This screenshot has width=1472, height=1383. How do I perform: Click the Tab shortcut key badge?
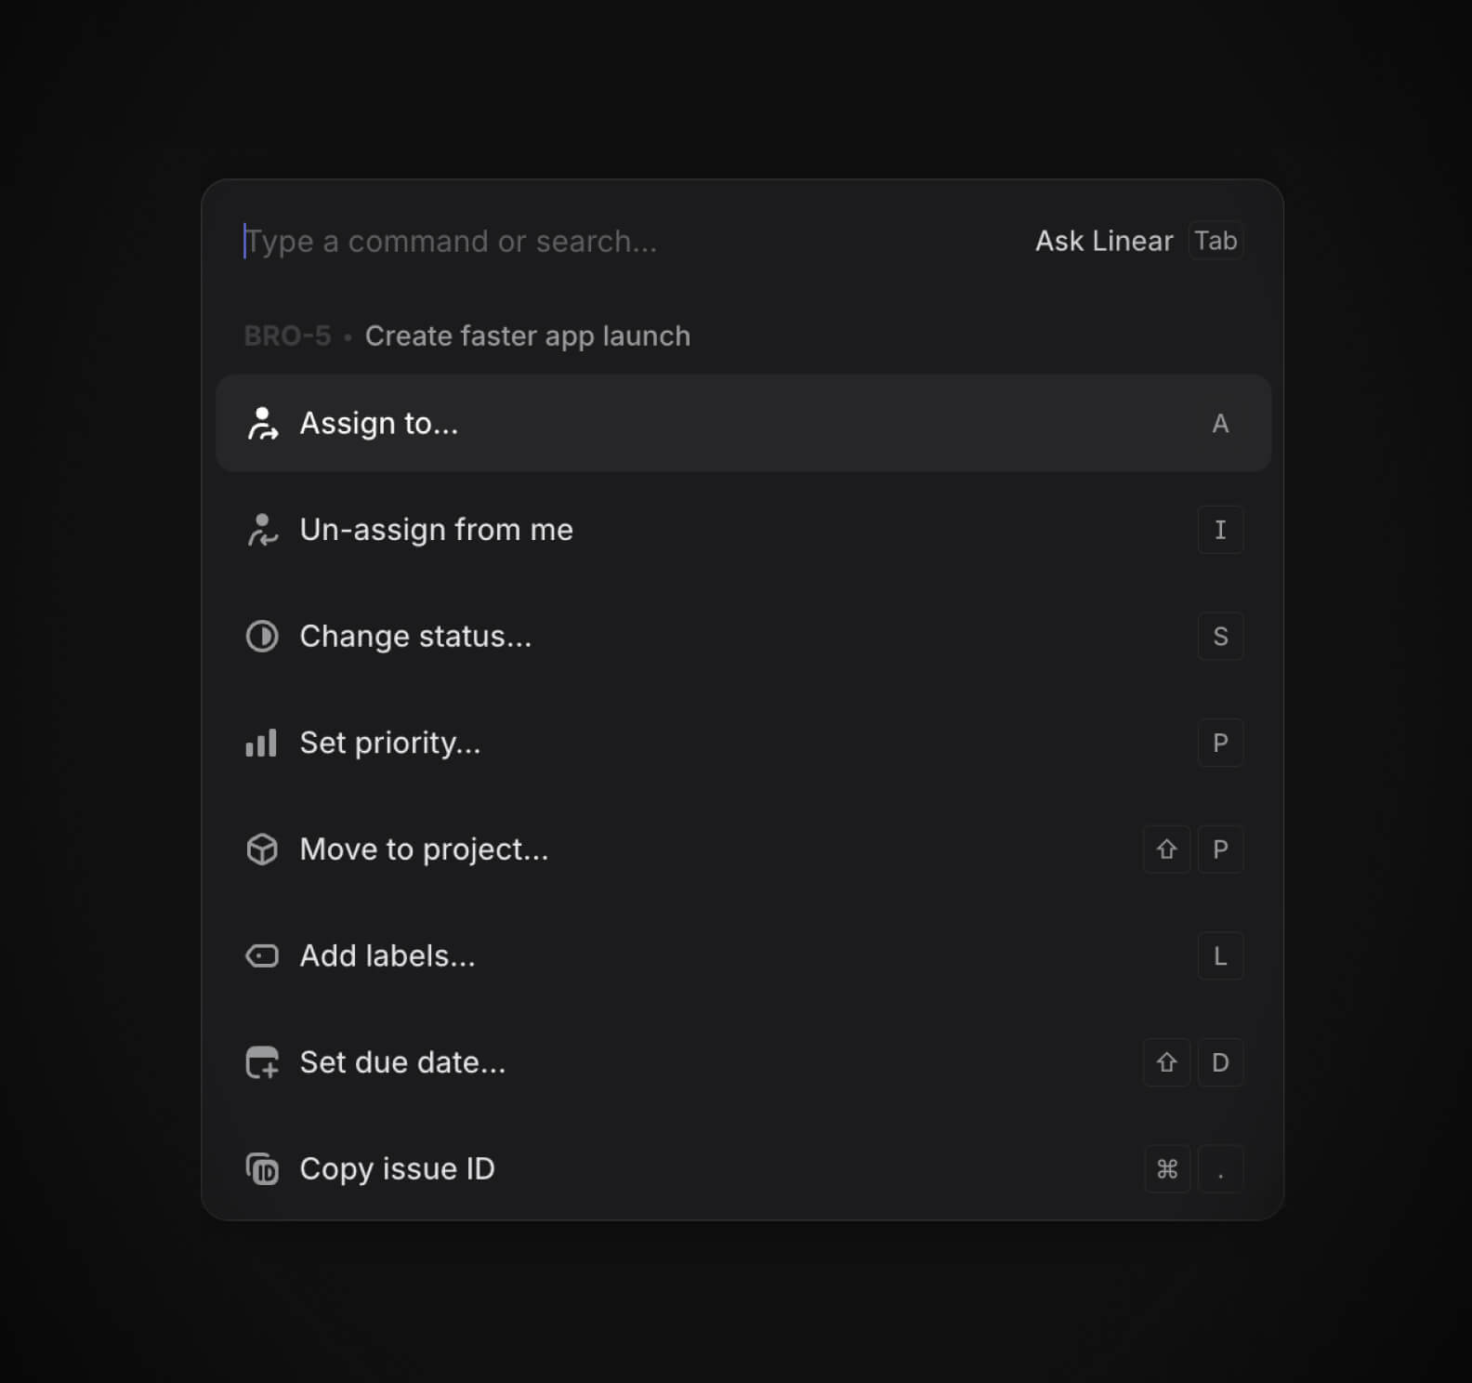1216,241
